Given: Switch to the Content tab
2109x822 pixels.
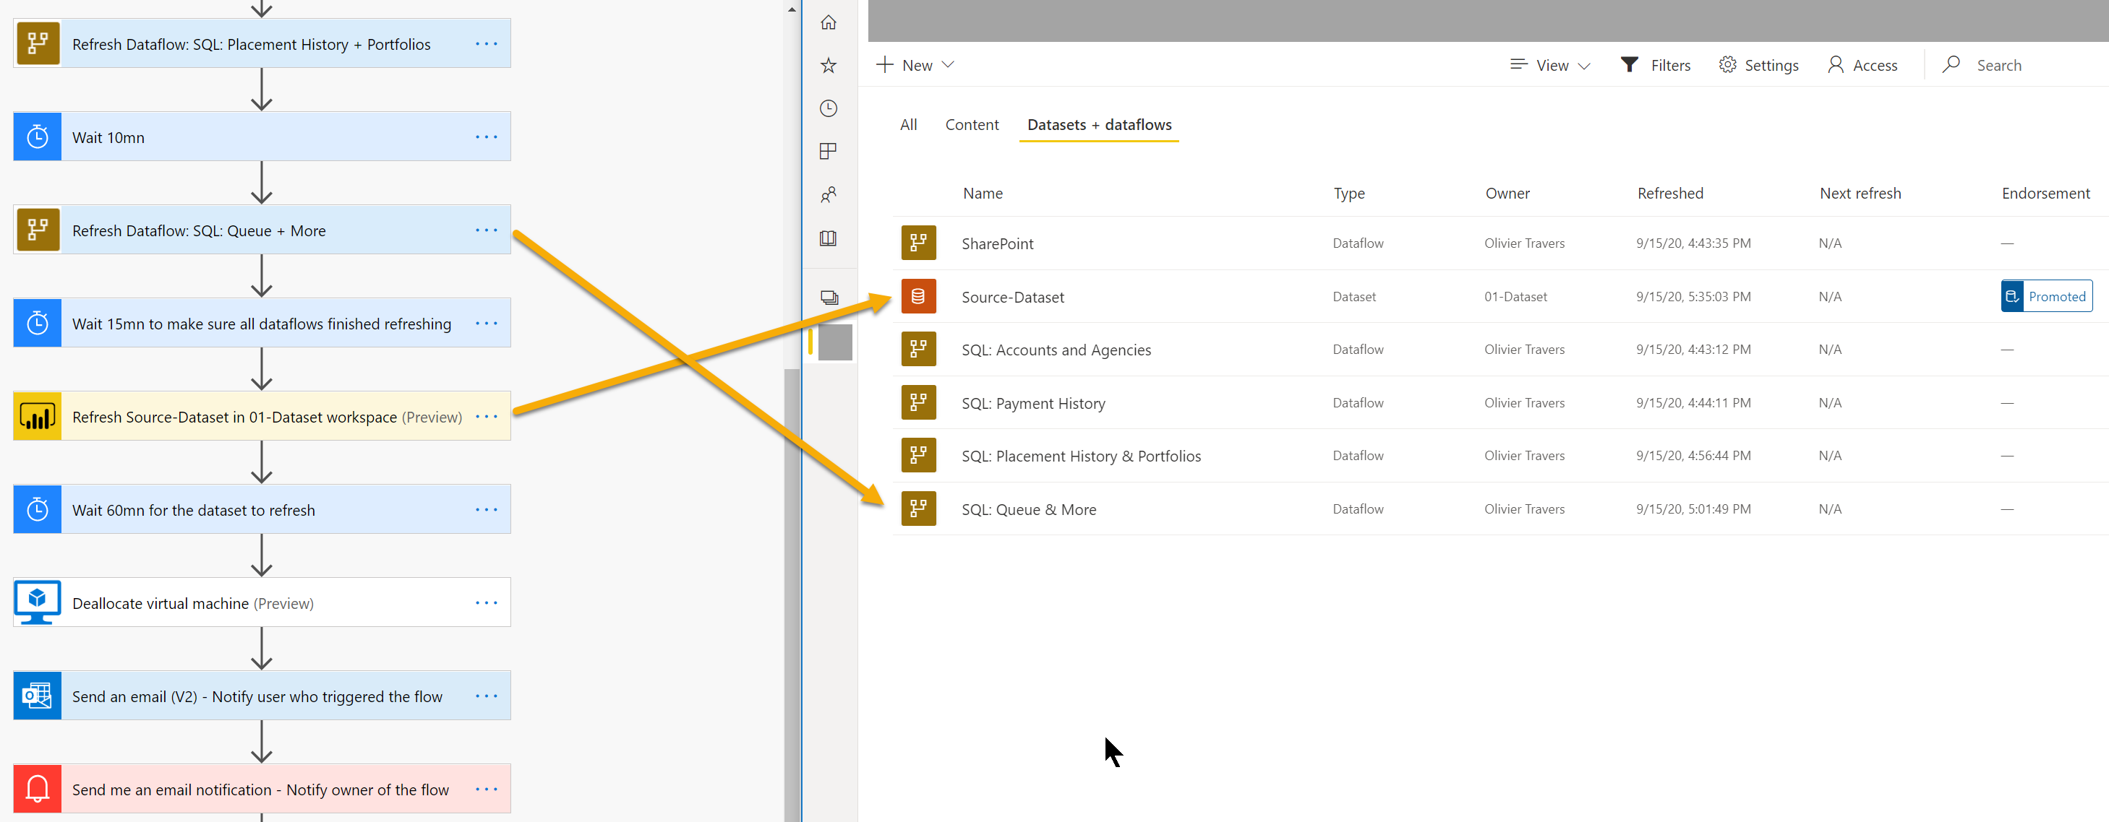Looking at the screenshot, I should 972,124.
